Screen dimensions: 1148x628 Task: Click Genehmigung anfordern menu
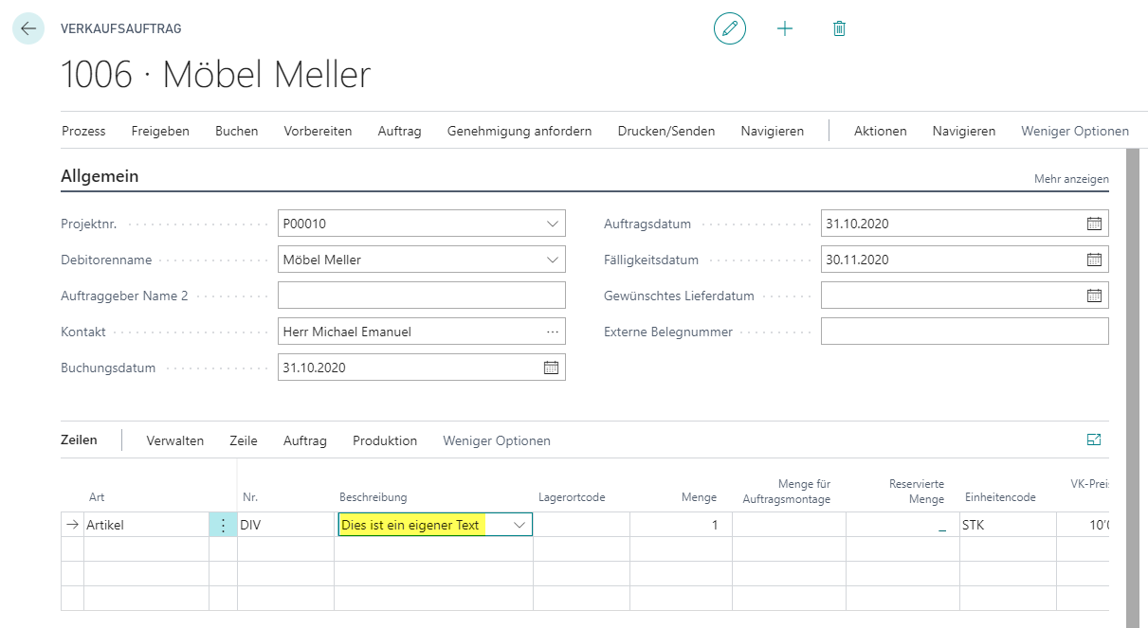pyautogui.click(x=519, y=132)
